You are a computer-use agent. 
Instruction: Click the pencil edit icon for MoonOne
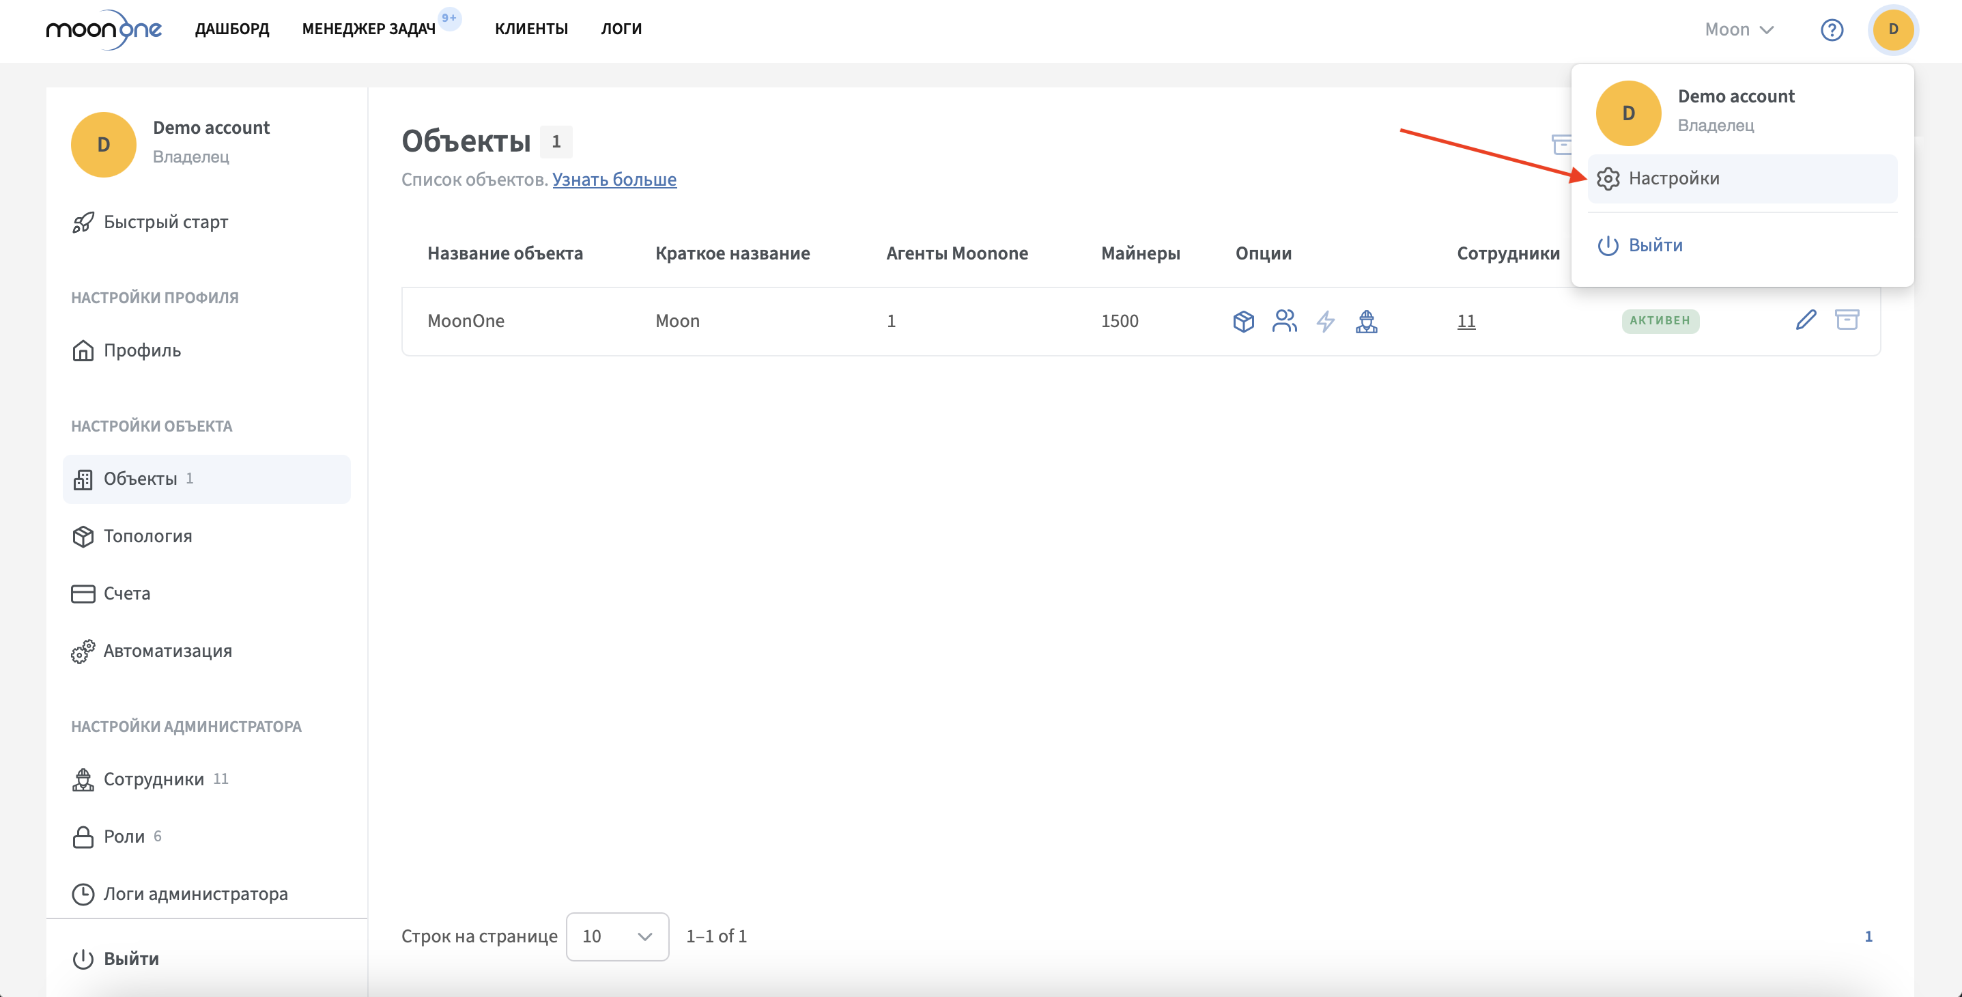tap(1805, 320)
